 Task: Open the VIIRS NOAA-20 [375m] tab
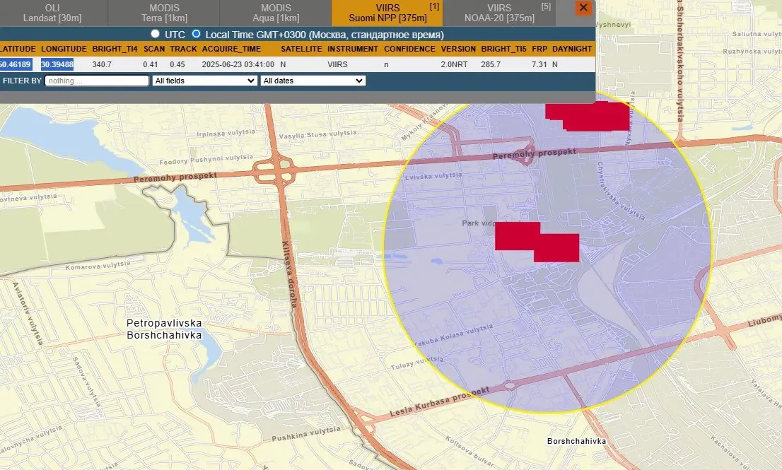(498, 13)
